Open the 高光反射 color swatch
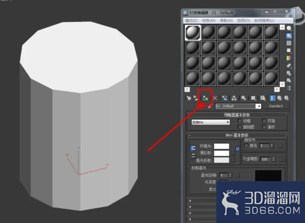Viewport: 305px width, 223px height. click(222, 160)
